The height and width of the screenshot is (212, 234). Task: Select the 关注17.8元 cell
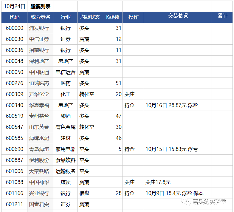click(x=178, y=182)
